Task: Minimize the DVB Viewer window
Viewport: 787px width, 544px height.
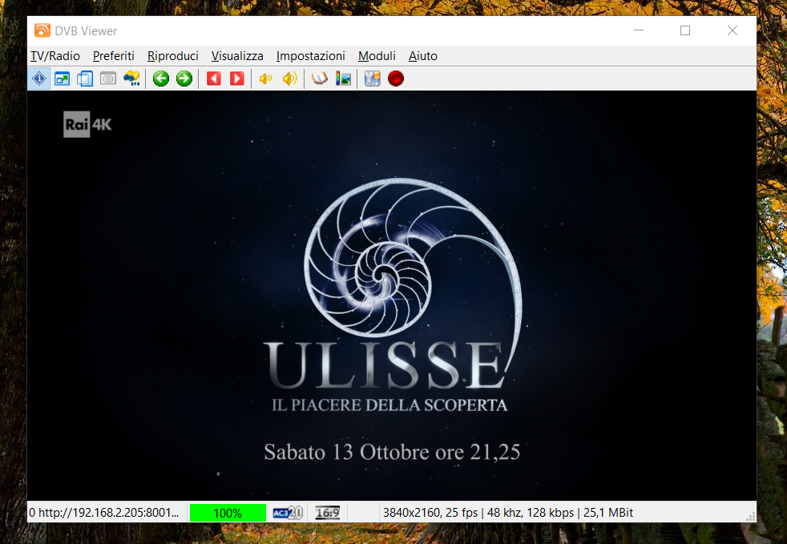Action: (639, 30)
